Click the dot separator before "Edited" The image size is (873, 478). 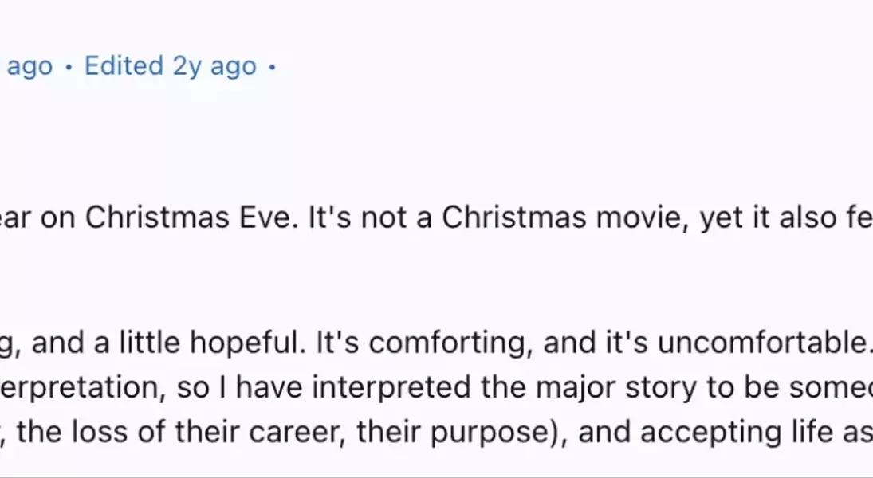point(69,68)
